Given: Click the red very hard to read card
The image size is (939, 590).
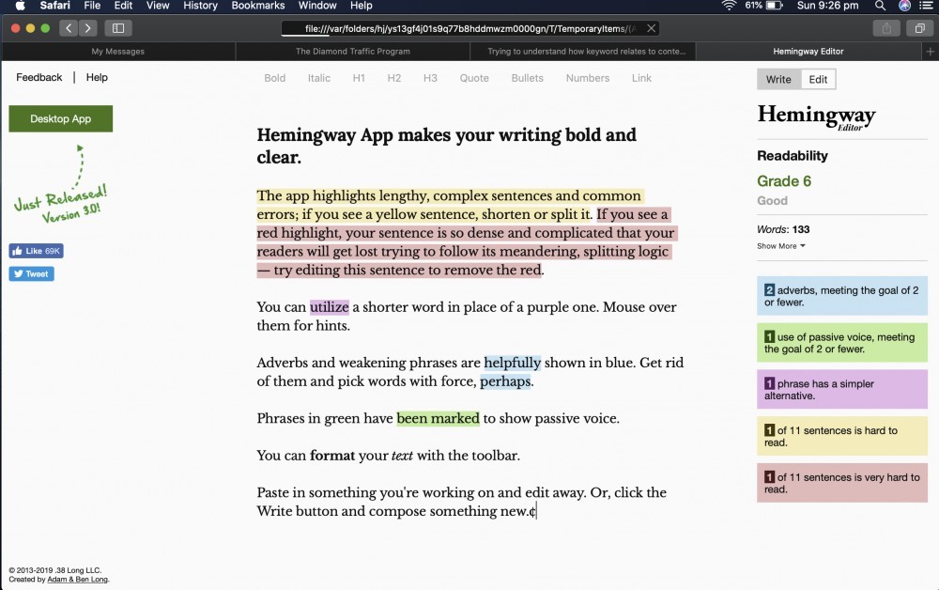Looking at the screenshot, I should (842, 483).
